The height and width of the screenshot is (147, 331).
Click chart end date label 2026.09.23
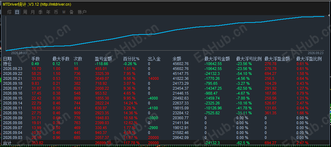[315, 53]
